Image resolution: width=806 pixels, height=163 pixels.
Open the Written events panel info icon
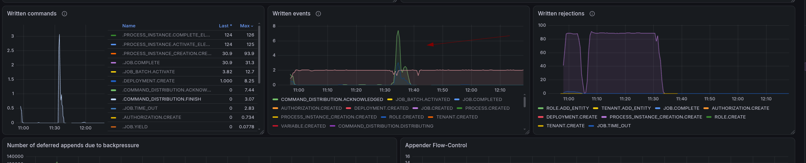tap(318, 14)
